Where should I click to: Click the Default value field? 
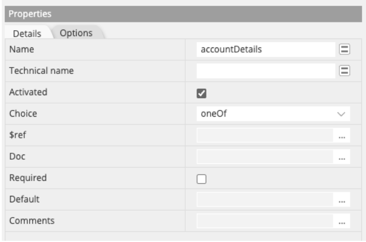[264, 200]
